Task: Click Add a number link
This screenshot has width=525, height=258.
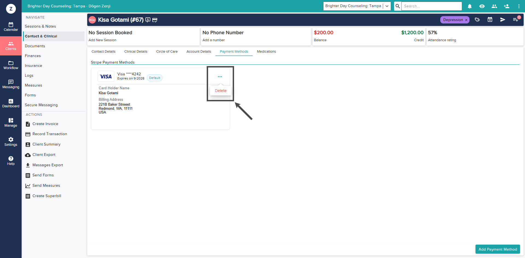Action: (214, 40)
